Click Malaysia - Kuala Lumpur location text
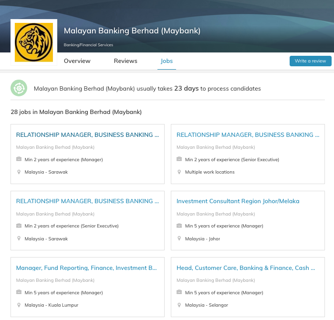The width and height of the screenshot is (334, 320). pos(52,305)
